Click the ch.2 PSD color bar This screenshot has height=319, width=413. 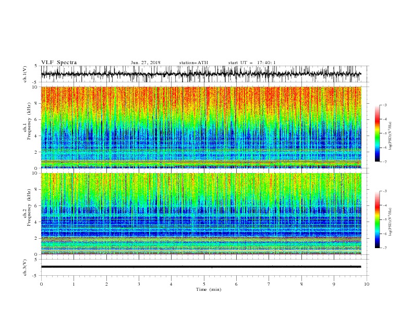coord(377,219)
